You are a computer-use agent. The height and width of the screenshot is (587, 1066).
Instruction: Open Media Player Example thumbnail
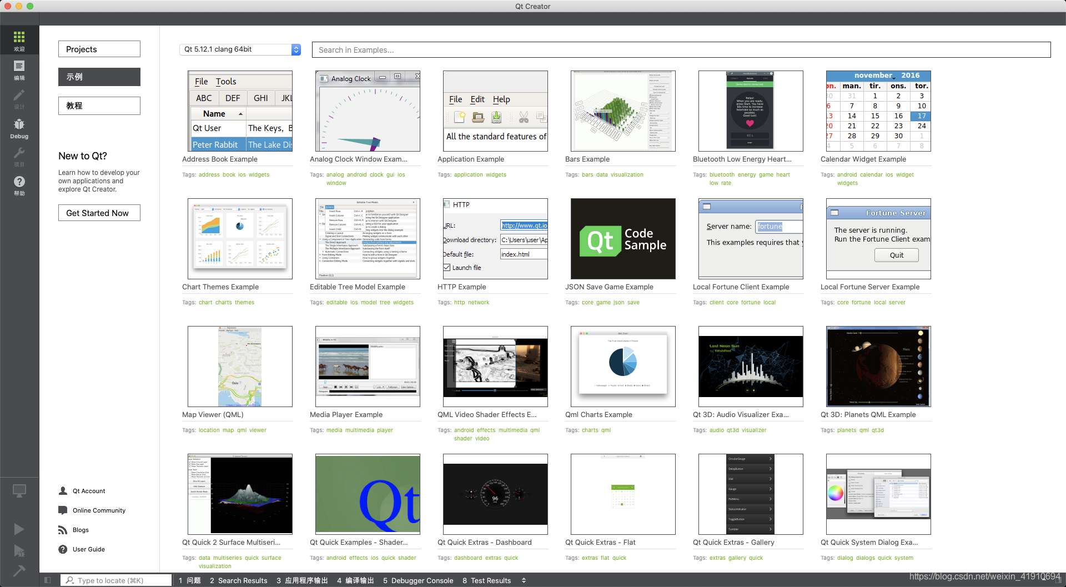pos(368,367)
